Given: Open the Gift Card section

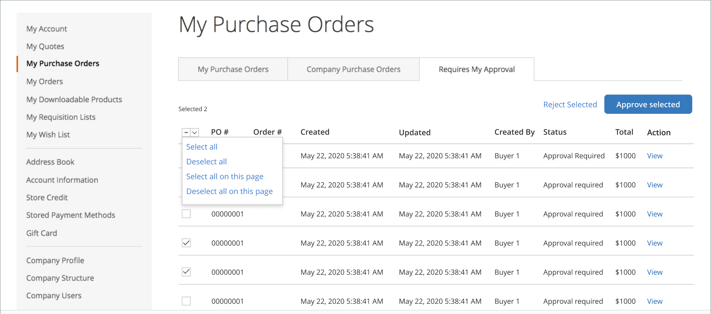Looking at the screenshot, I should point(42,233).
